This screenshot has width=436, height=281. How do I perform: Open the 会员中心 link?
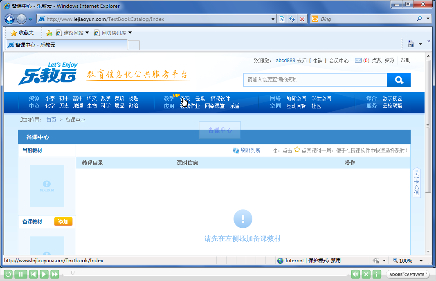(339, 60)
